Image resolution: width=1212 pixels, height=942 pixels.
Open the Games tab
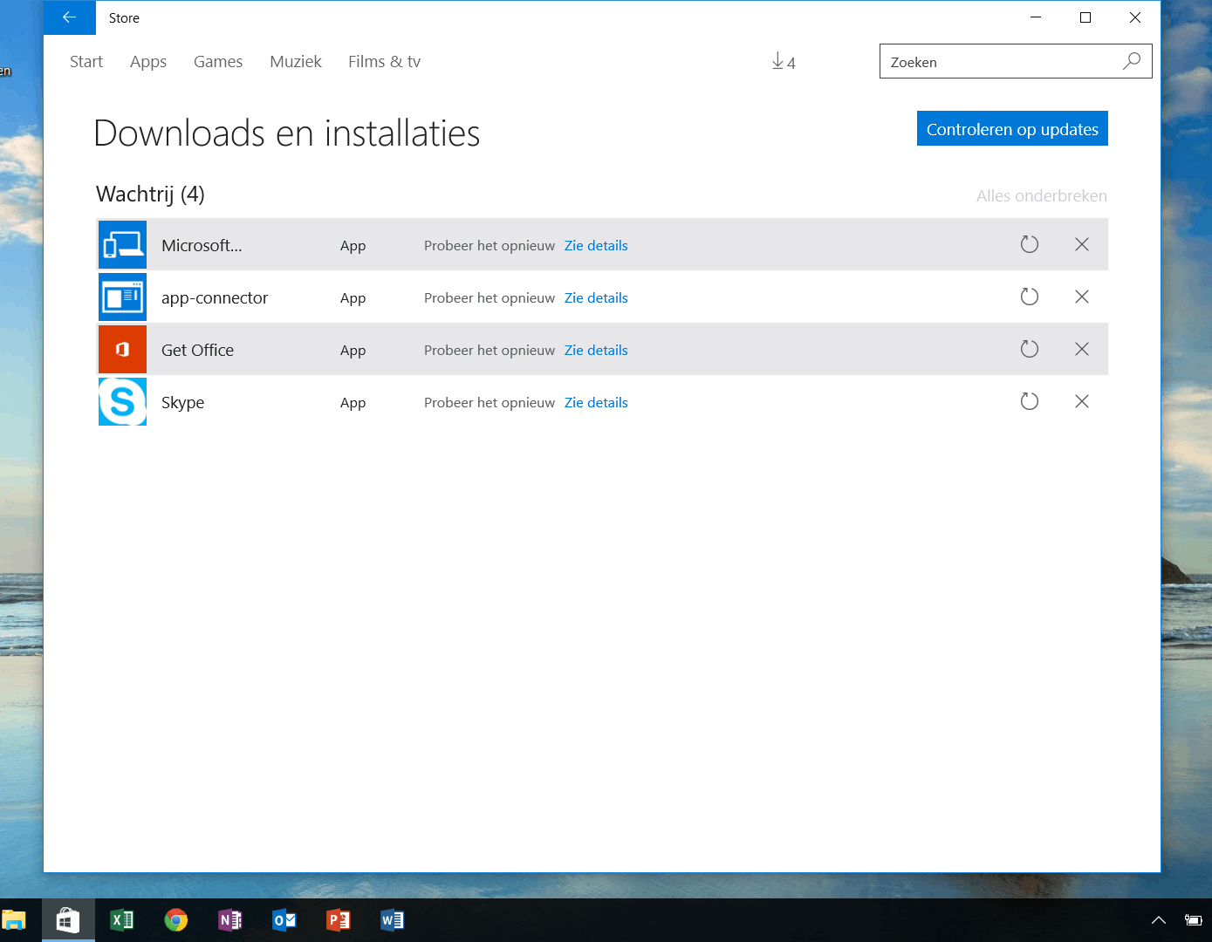click(x=218, y=62)
